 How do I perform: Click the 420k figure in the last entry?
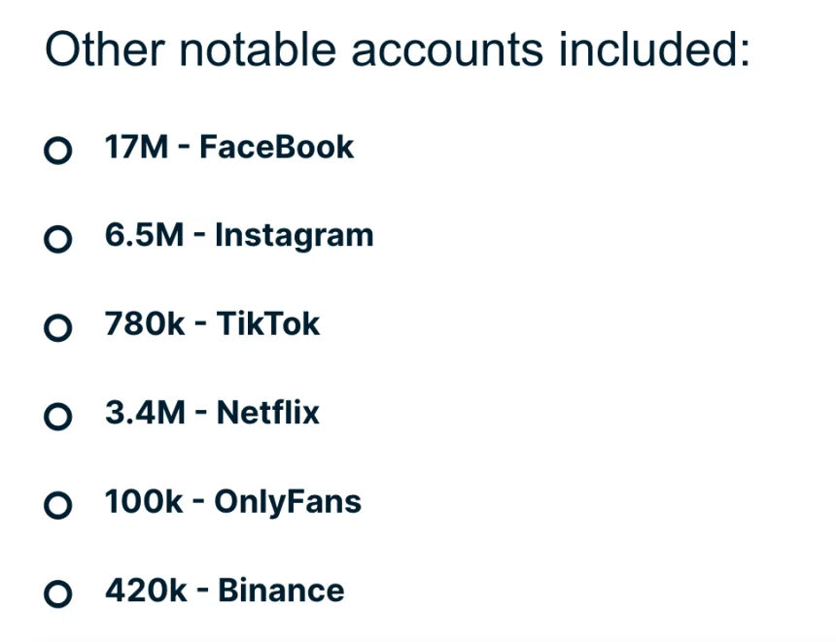(146, 591)
